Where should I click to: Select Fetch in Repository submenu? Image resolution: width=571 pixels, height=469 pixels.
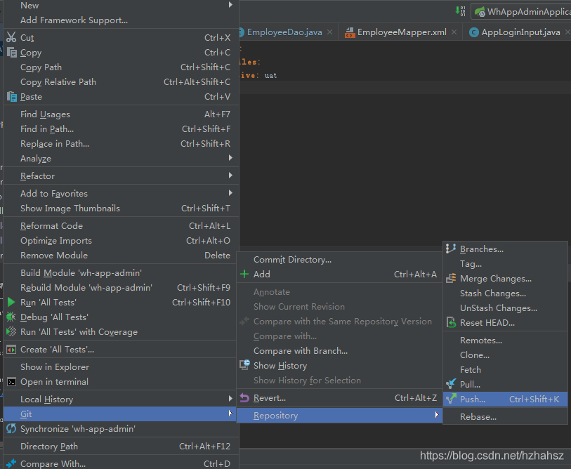506,370
